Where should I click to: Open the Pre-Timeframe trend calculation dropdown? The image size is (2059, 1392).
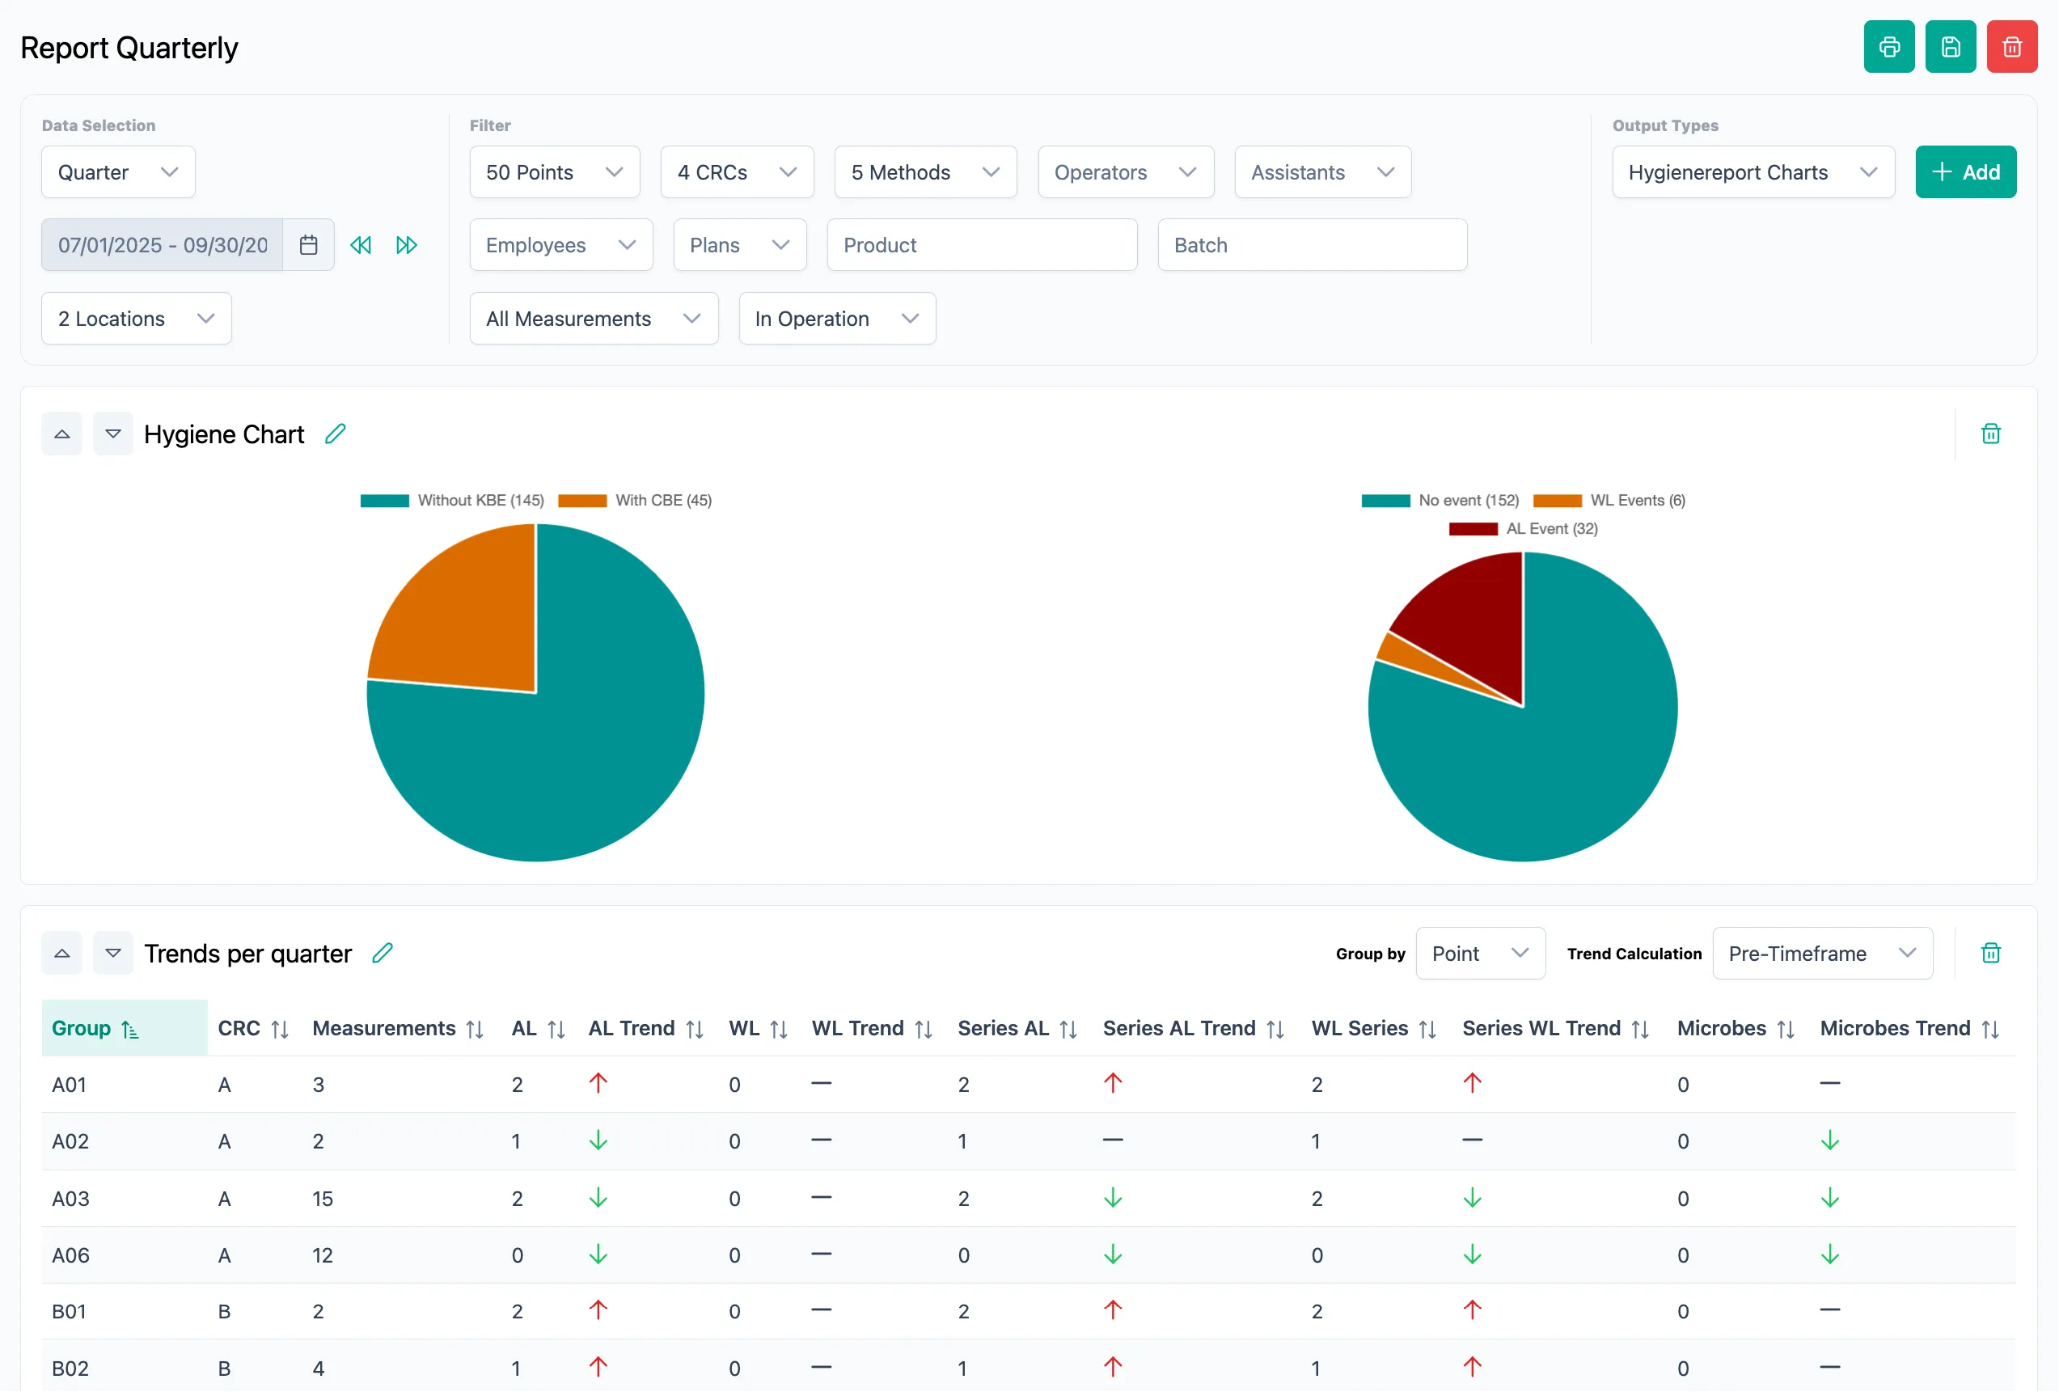(x=1821, y=953)
